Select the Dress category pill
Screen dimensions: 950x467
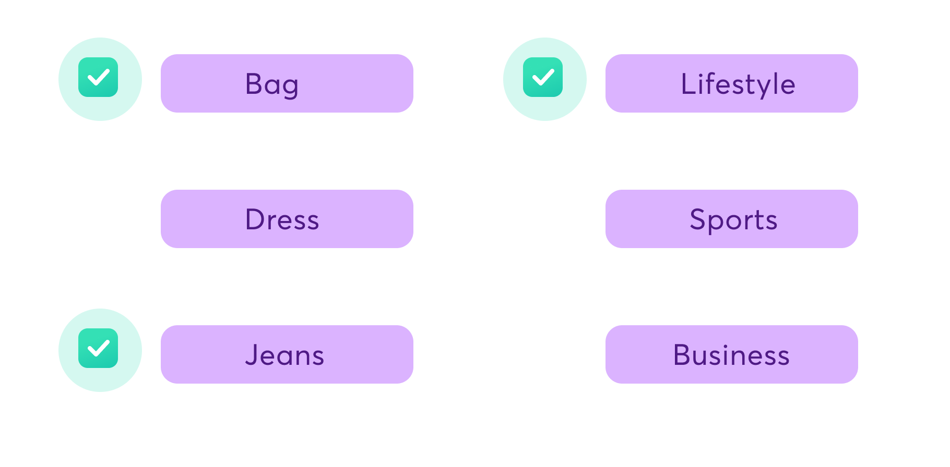(287, 219)
